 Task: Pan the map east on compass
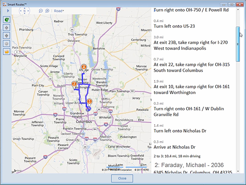point(28,11)
